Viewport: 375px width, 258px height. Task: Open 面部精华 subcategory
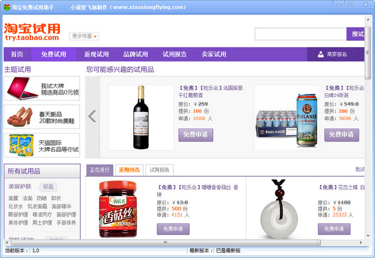pyautogui.click(x=62, y=206)
